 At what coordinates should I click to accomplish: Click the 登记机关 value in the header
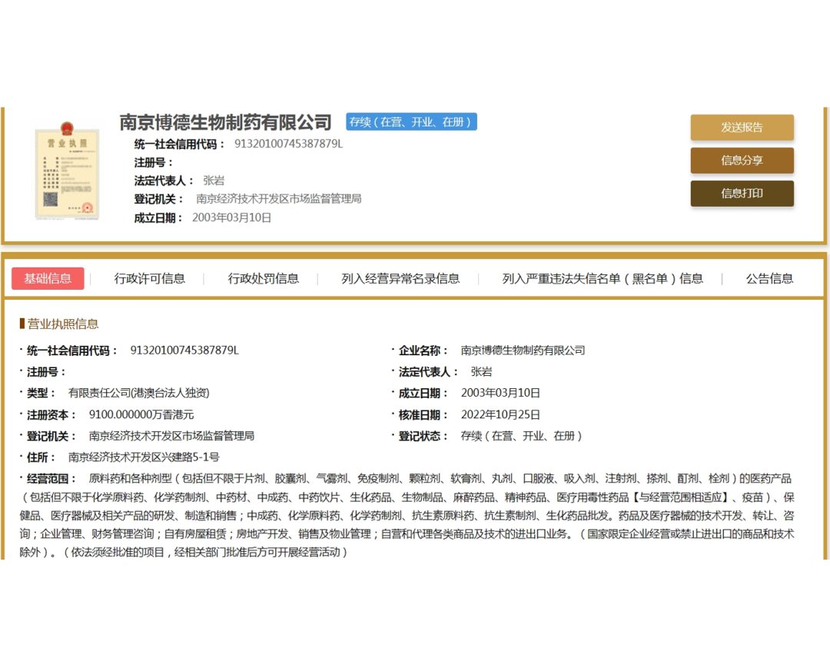click(x=278, y=199)
